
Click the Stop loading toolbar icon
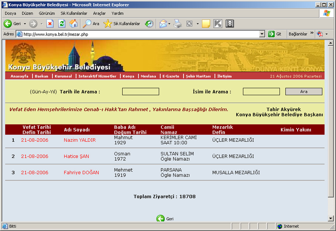(50, 23)
